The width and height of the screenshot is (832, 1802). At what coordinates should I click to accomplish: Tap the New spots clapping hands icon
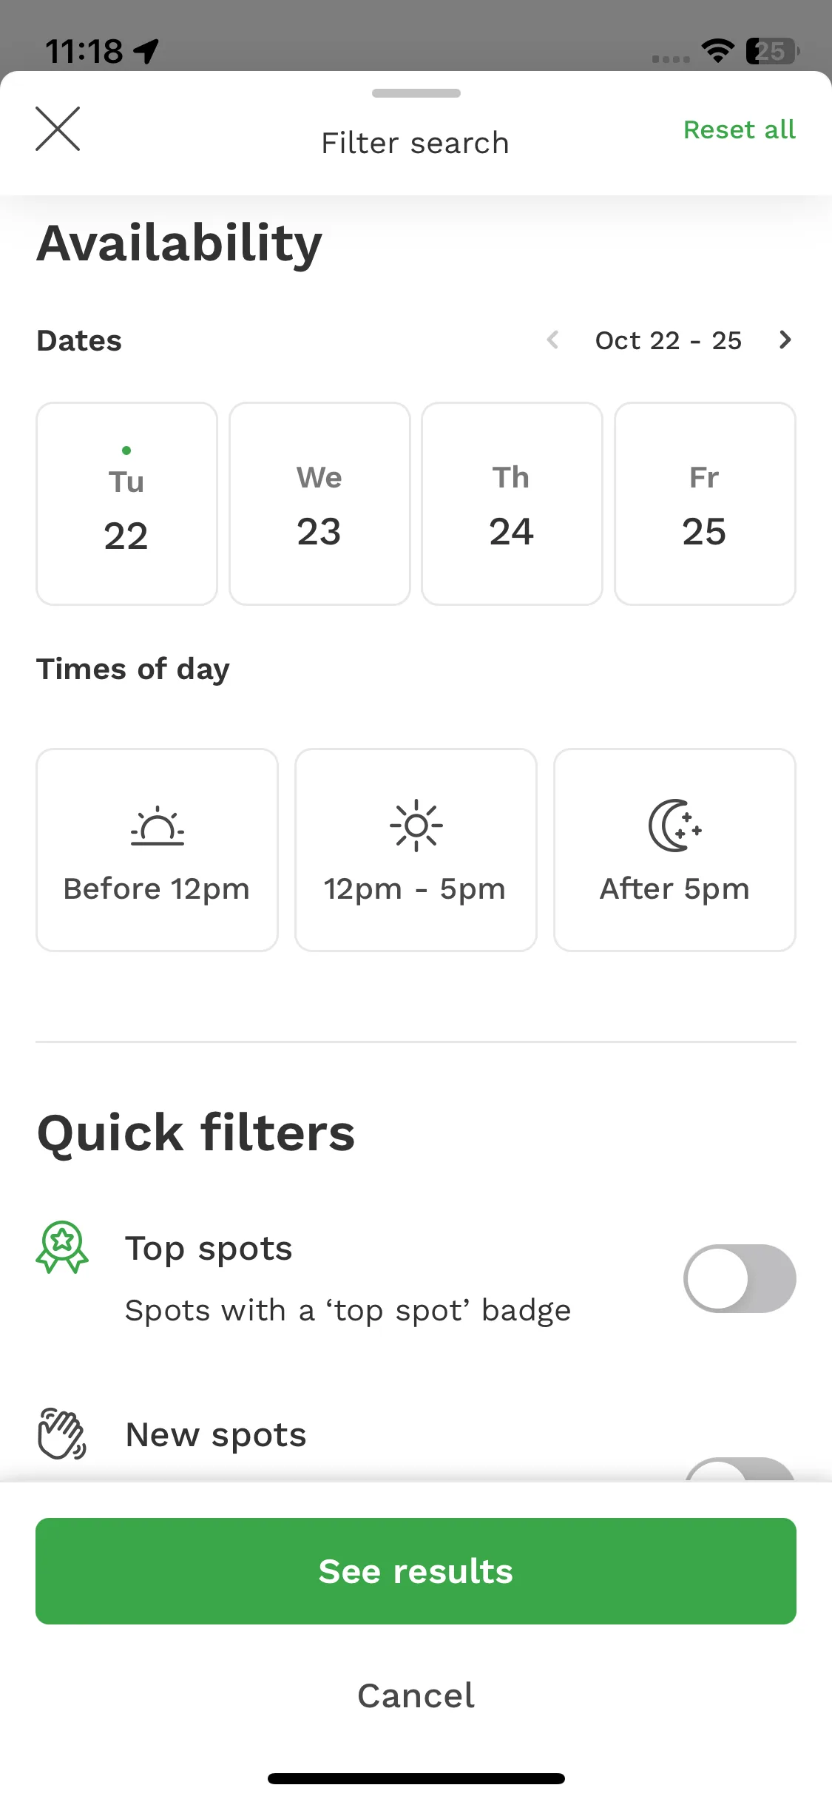(x=62, y=1434)
